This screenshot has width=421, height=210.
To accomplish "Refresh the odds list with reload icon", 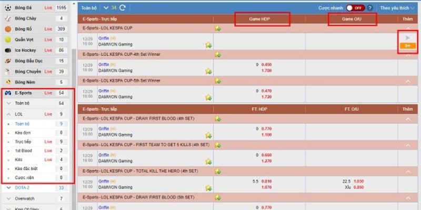I will click(123, 8).
